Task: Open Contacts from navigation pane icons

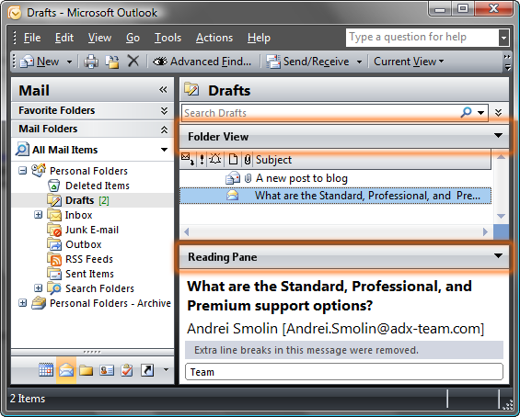Action: [x=107, y=370]
